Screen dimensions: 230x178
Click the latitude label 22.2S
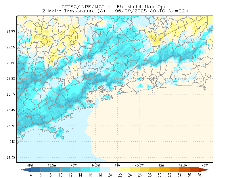11,47
